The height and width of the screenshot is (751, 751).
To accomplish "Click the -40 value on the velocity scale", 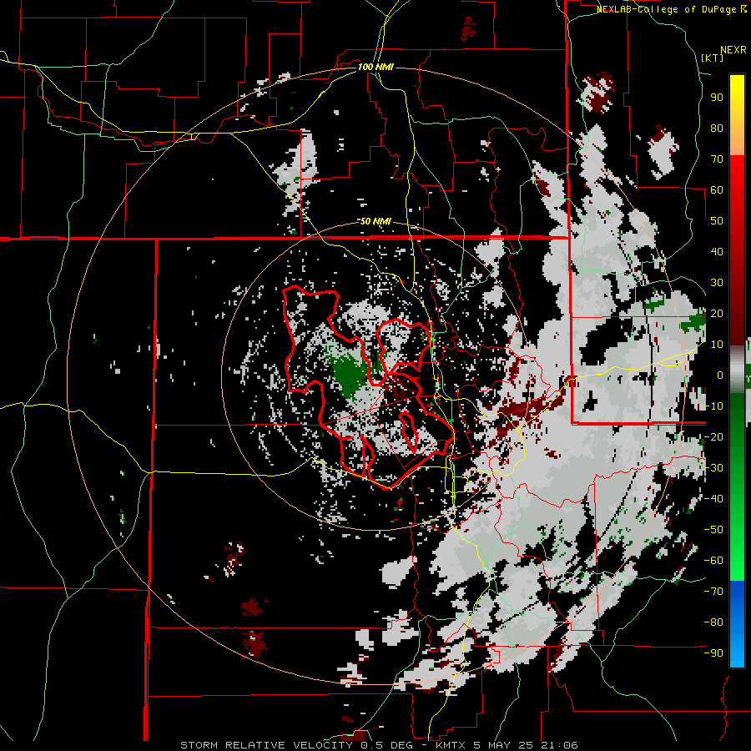I will point(713,499).
